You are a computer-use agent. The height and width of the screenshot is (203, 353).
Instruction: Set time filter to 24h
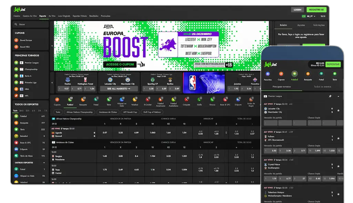pyautogui.click(x=21, y=111)
